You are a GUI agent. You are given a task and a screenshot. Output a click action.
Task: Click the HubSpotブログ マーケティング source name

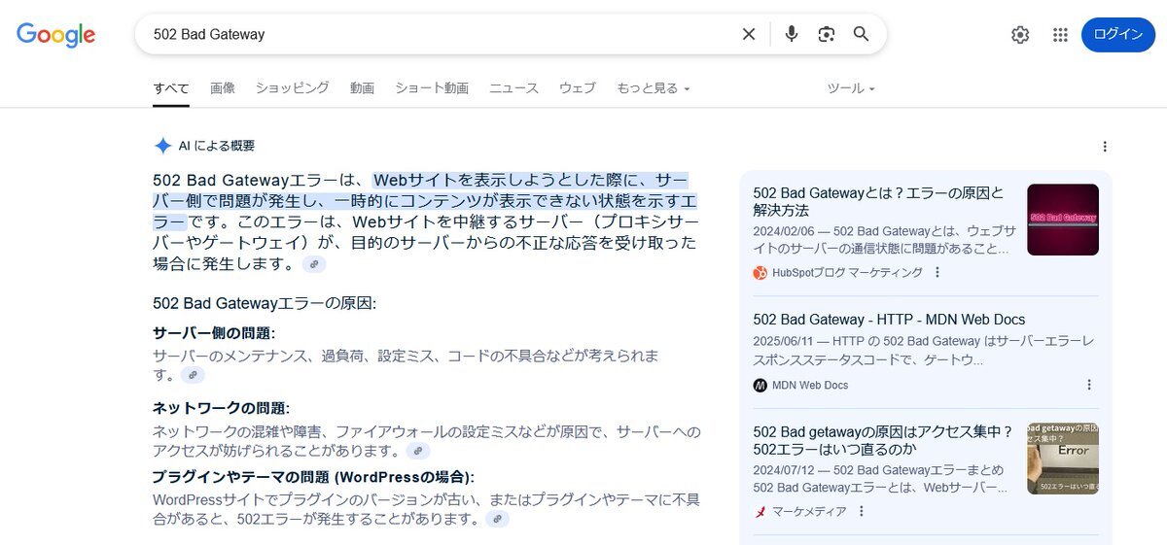[x=847, y=273]
